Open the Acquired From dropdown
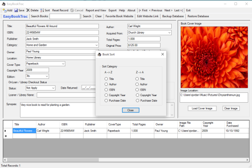The height and width of the screenshot is (168, 252). 169,33
